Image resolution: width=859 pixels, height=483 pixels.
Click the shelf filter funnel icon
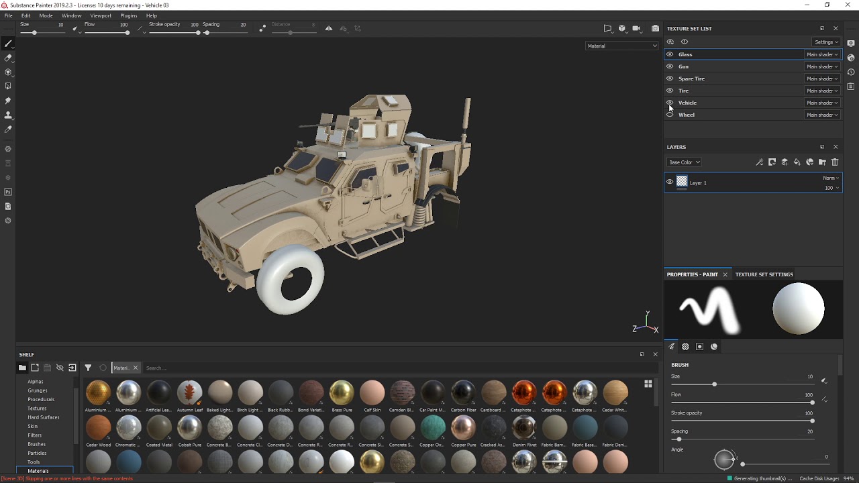[x=88, y=368]
